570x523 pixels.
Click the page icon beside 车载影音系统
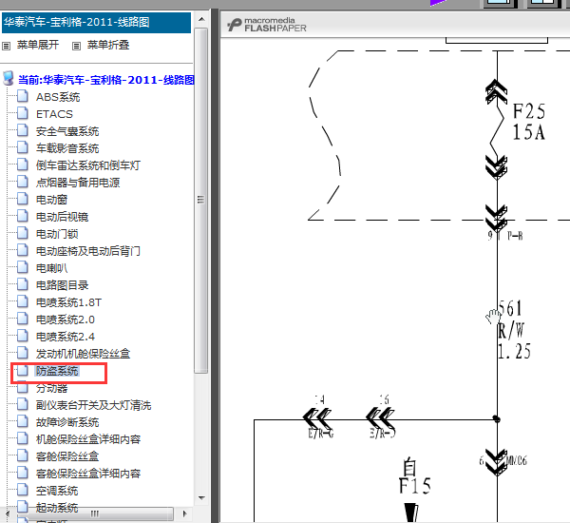[23, 147]
